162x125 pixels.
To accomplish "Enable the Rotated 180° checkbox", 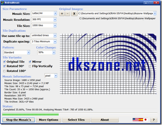I will [x=4, y=71].
